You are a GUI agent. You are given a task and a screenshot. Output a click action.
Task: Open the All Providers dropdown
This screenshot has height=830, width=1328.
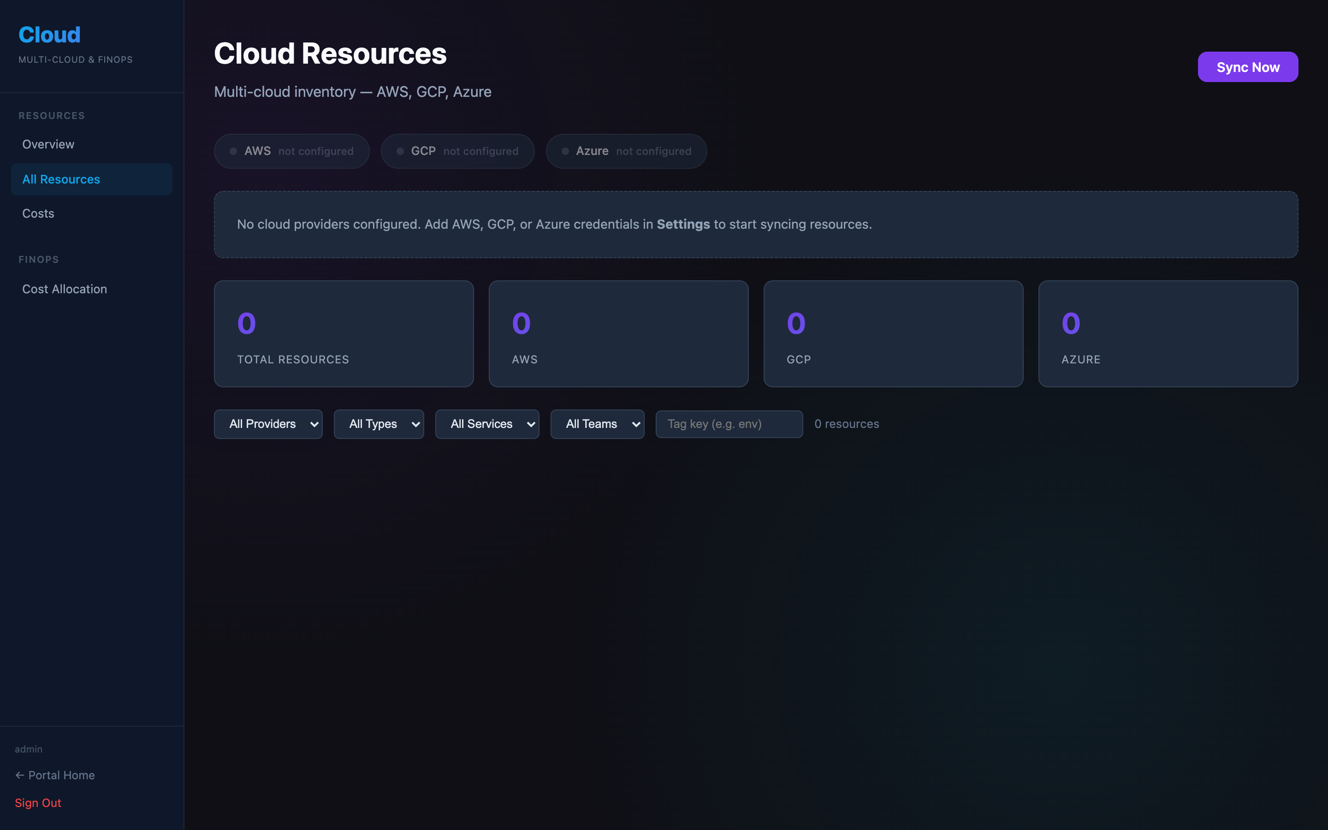(x=268, y=424)
